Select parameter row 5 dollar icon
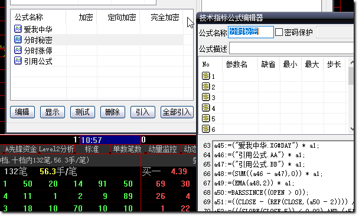 [205, 118]
